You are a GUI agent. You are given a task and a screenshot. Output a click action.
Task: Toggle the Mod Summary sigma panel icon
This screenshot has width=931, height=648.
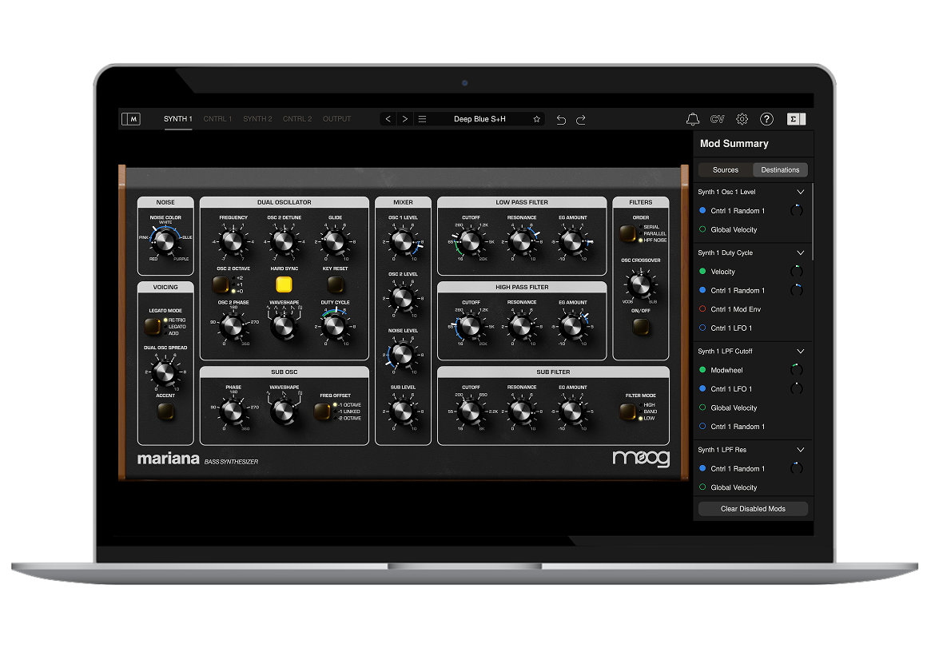point(796,119)
